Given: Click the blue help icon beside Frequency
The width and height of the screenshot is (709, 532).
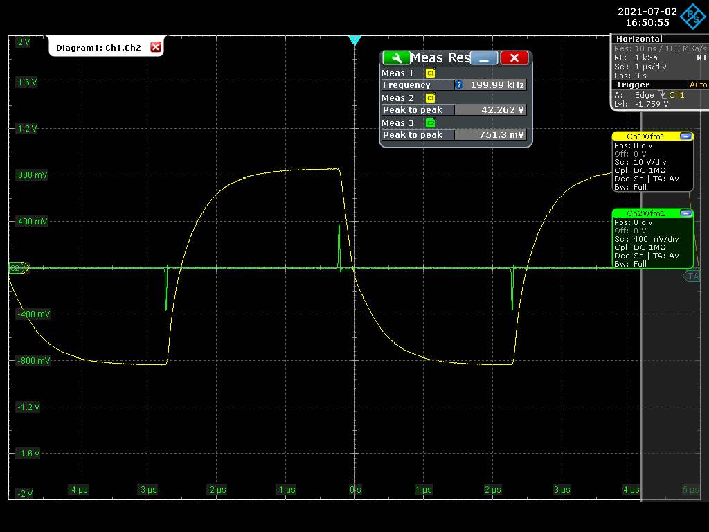Looking at the screenshot, I should (458, 85).
